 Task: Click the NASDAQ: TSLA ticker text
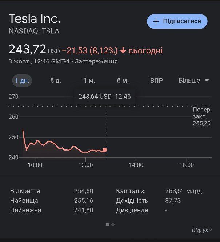tap(34, 31)
